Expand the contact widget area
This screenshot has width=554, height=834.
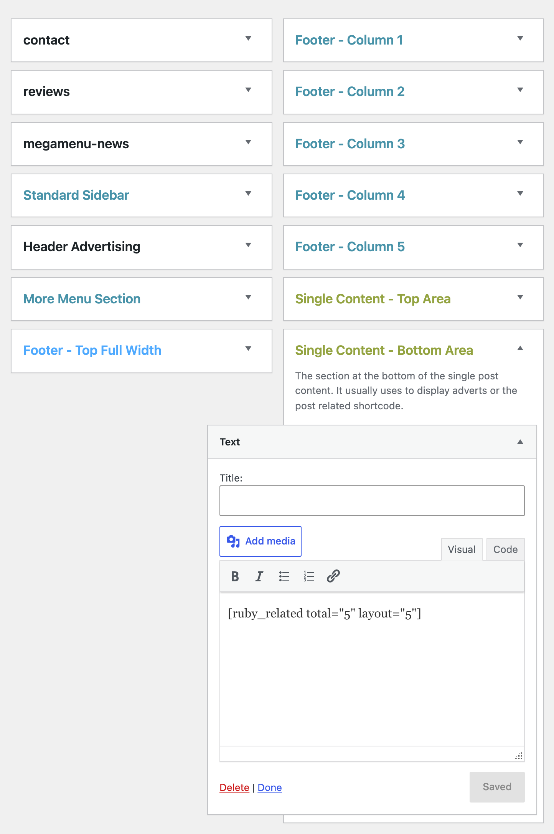click(x=248, y=39)
